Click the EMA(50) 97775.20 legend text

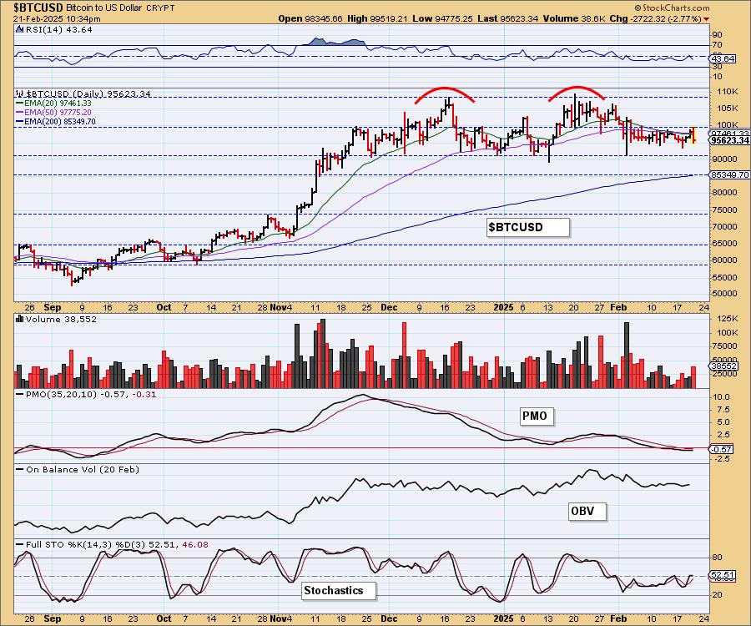click(58, 112)
